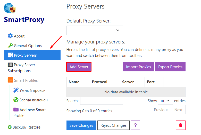Go to the Next table page
Screen dimensions: 201x135
(178, 110)
